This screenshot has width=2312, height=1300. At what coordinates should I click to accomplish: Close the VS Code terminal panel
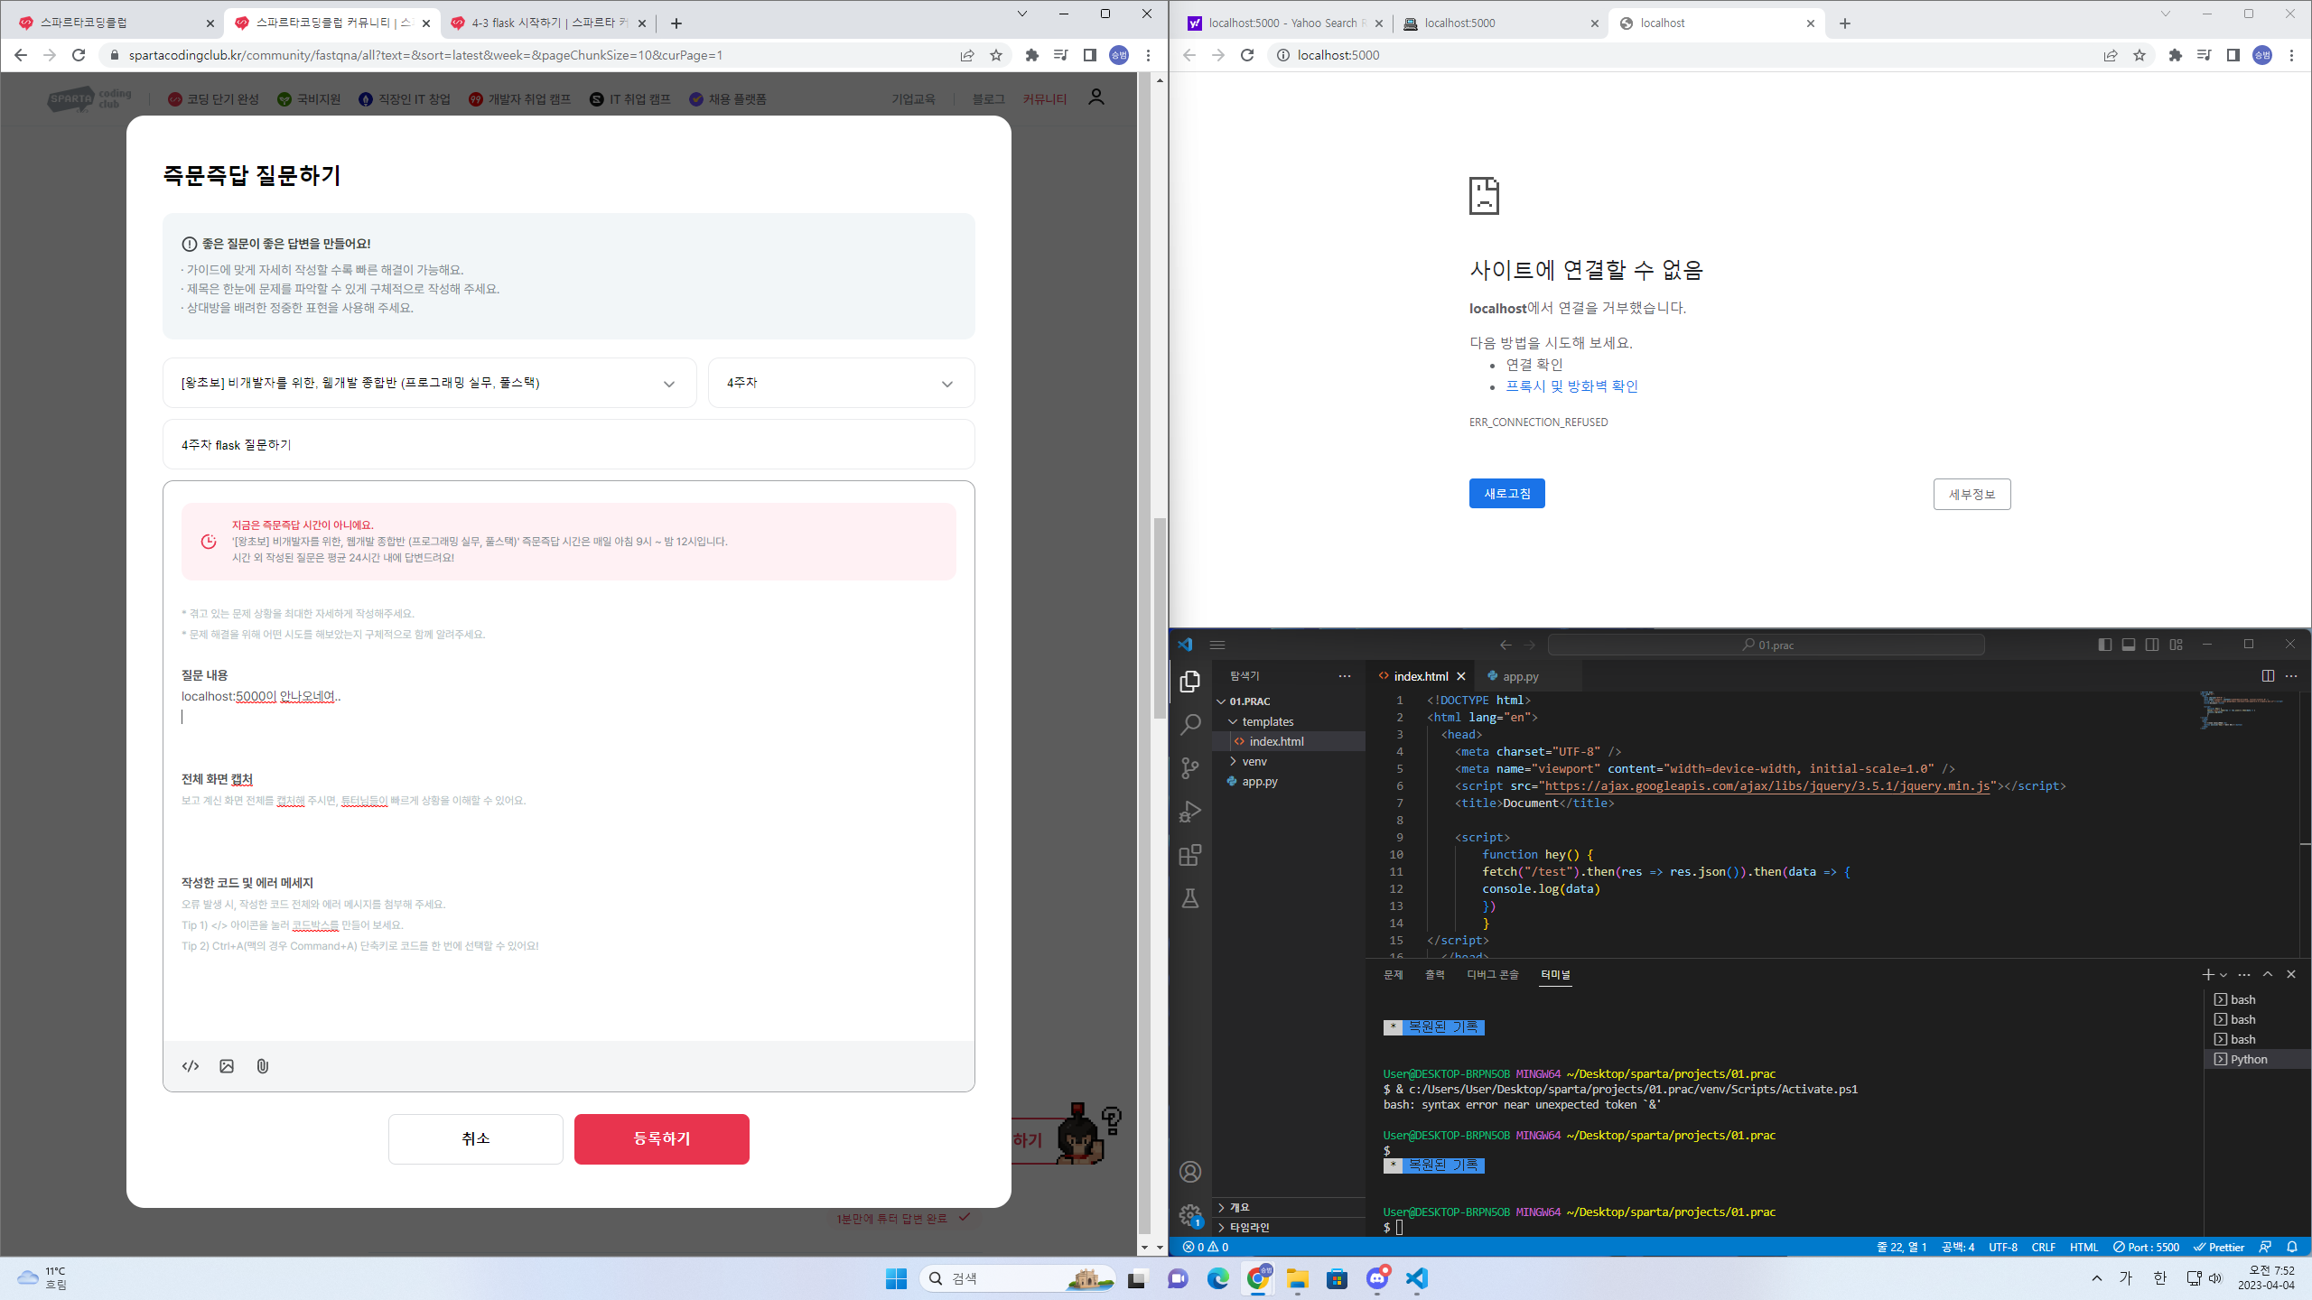(2291, 974)
